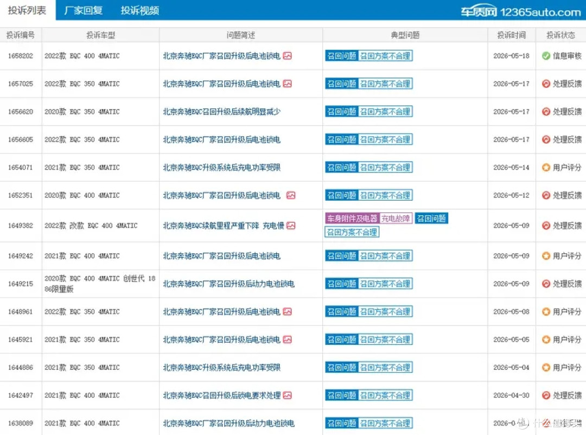Screen dimensions: 586x435
Task: Open 北京奔驰EQC召回升级后续航明显减少 link
Action: pos(221,111)
